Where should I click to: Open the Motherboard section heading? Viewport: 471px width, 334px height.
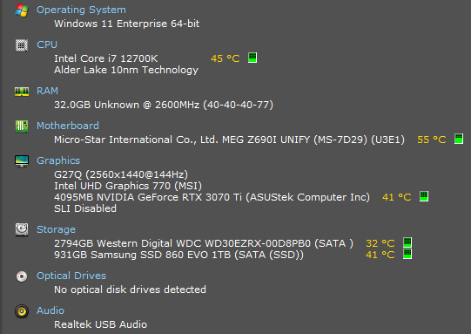(68, 126)
